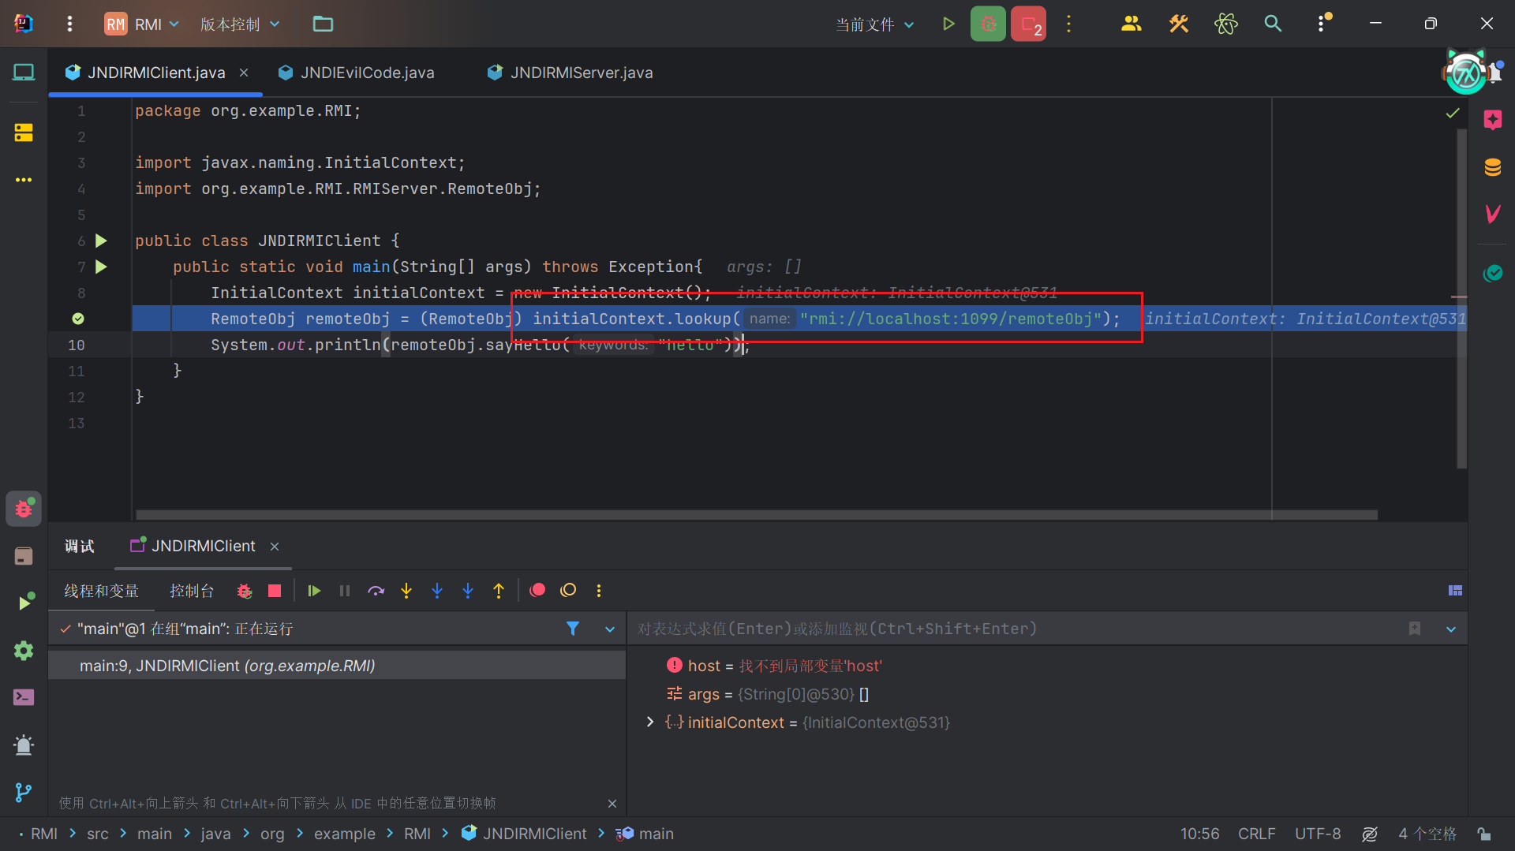
Task: Click Search Everywhere magnifier icon
Action: tap(1273, 24)
